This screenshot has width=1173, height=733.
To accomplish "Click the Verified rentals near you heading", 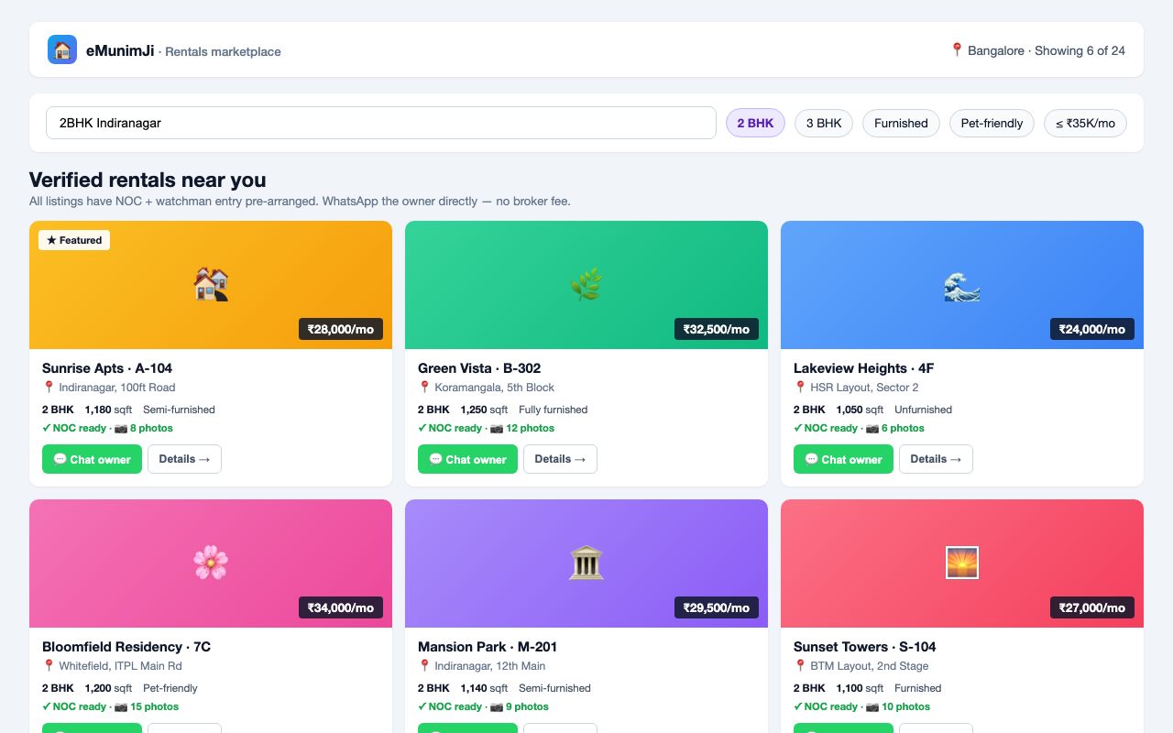I will [148, 180].
